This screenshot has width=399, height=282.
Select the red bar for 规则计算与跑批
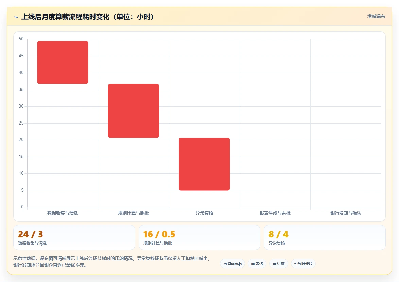pos(134,111)
